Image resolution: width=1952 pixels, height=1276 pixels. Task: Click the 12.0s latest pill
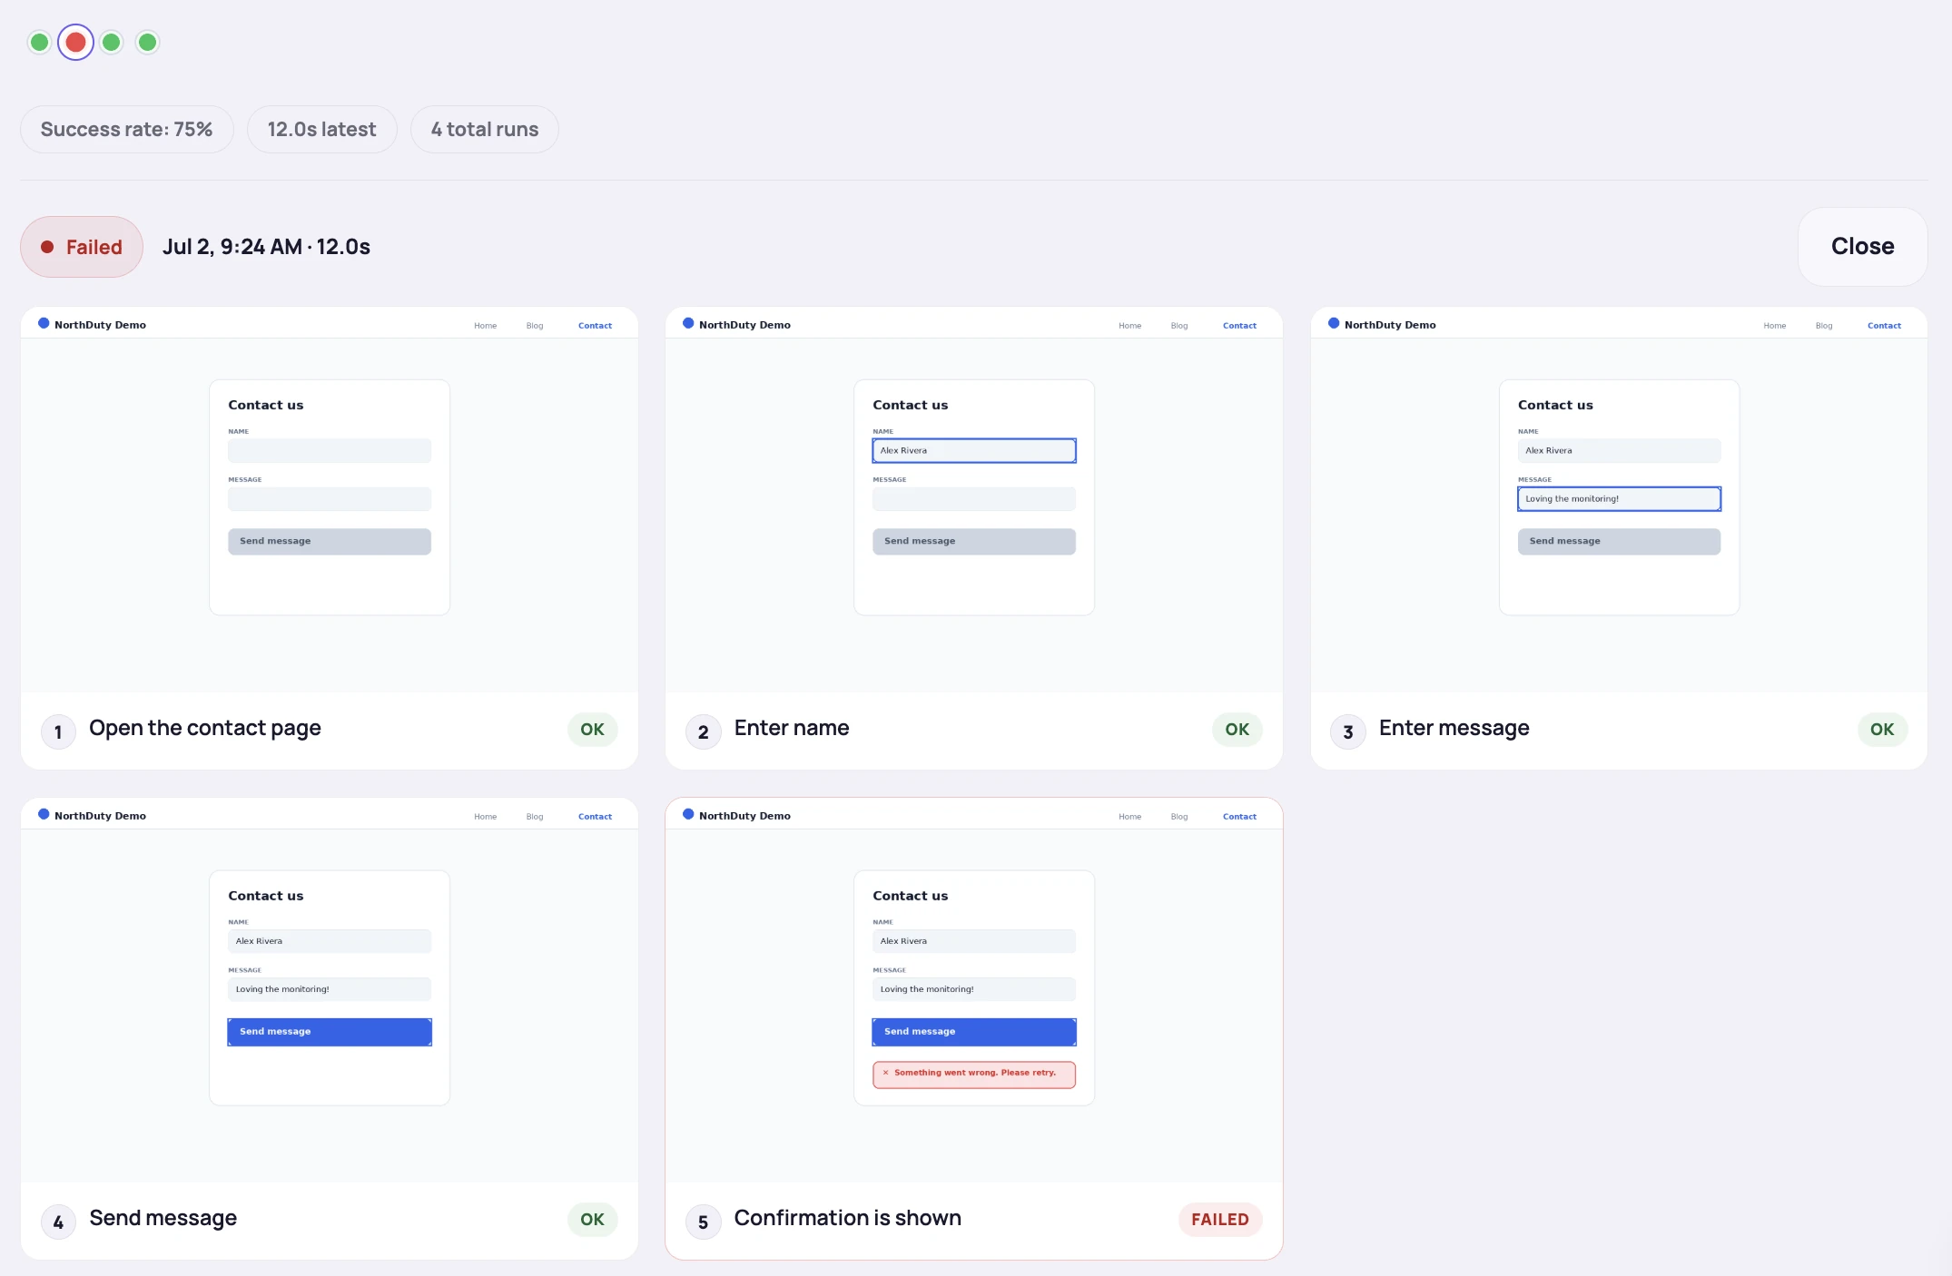coord(321,130)
